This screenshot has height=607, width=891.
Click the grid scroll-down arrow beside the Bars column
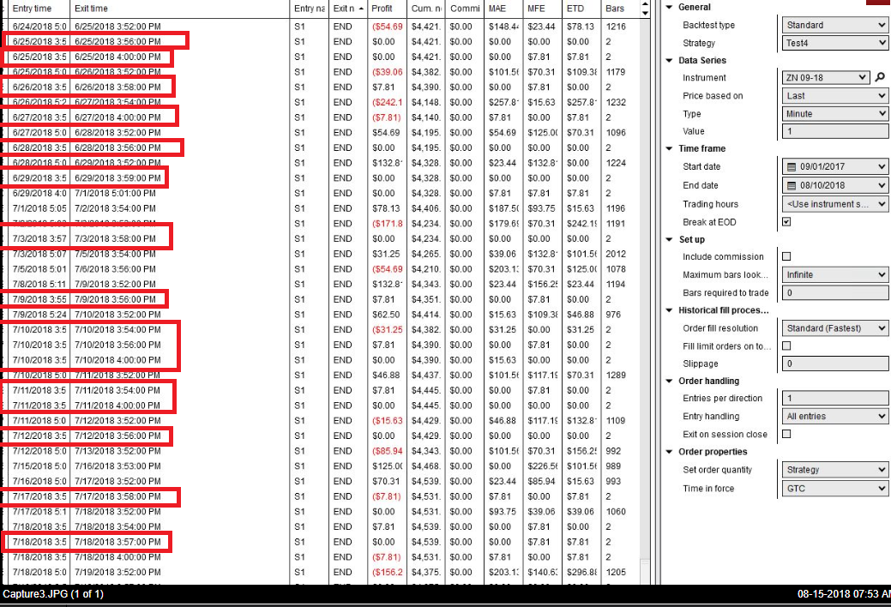(x=645, y=13)
